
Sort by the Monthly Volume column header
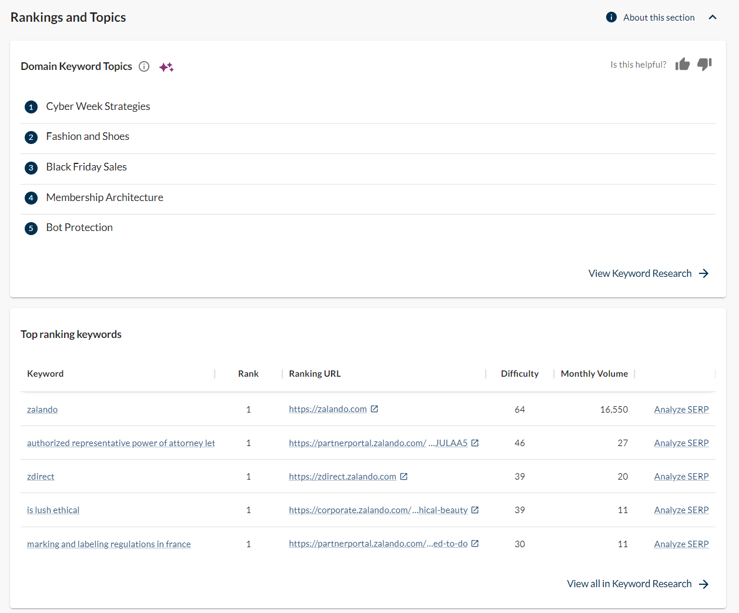coord(594,374)
